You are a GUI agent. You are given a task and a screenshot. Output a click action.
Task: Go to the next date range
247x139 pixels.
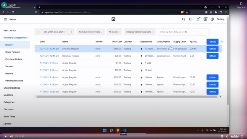(x=71, y=32)
